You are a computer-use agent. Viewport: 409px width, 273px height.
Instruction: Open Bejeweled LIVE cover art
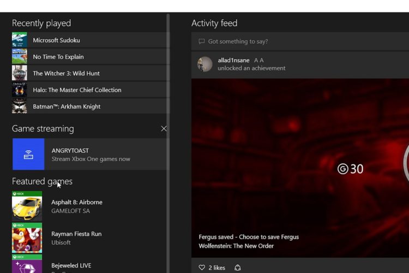tap(27, 264)
